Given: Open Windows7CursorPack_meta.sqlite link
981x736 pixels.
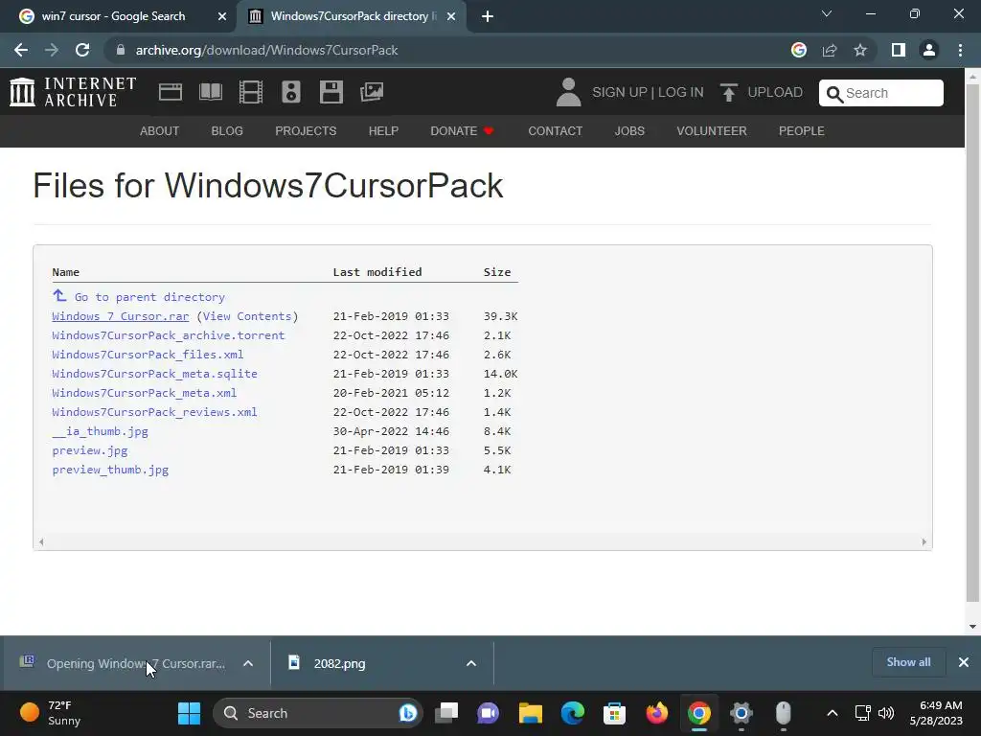Looking at the screenshot, I should coord(154,374).
